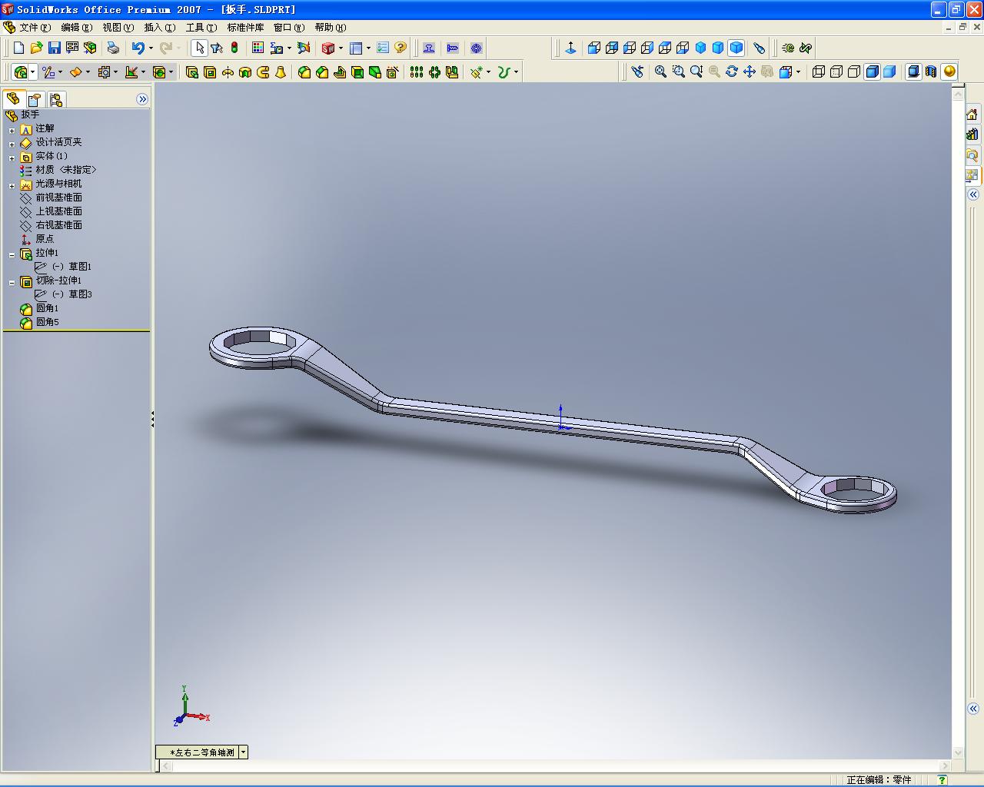Viewport: 984px width, 787px height.
Task: Choose the Extruded Cut feature tool
Action: (x=210, y=72)
